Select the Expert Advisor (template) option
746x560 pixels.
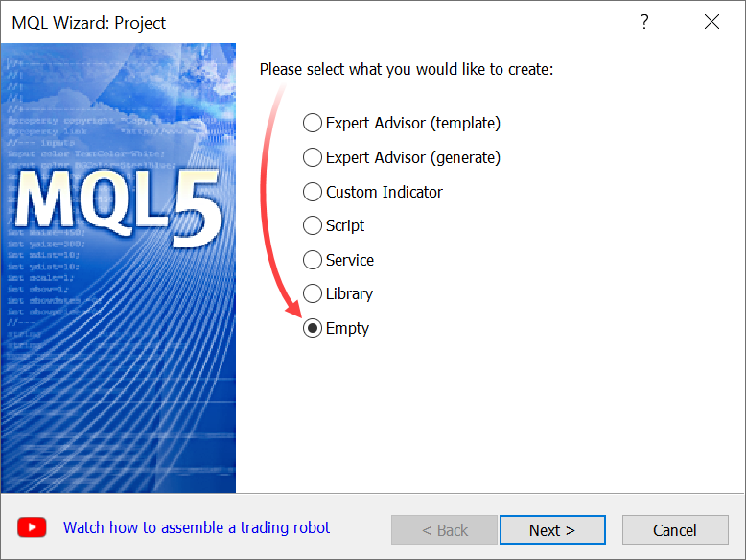[313, 124]
